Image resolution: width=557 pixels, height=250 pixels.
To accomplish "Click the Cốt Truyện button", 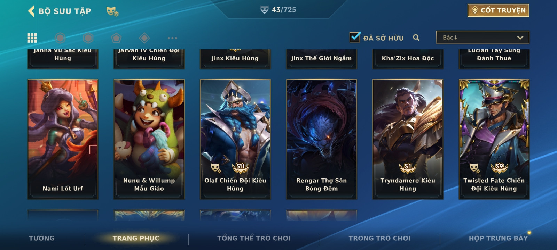I will (498, 10).
